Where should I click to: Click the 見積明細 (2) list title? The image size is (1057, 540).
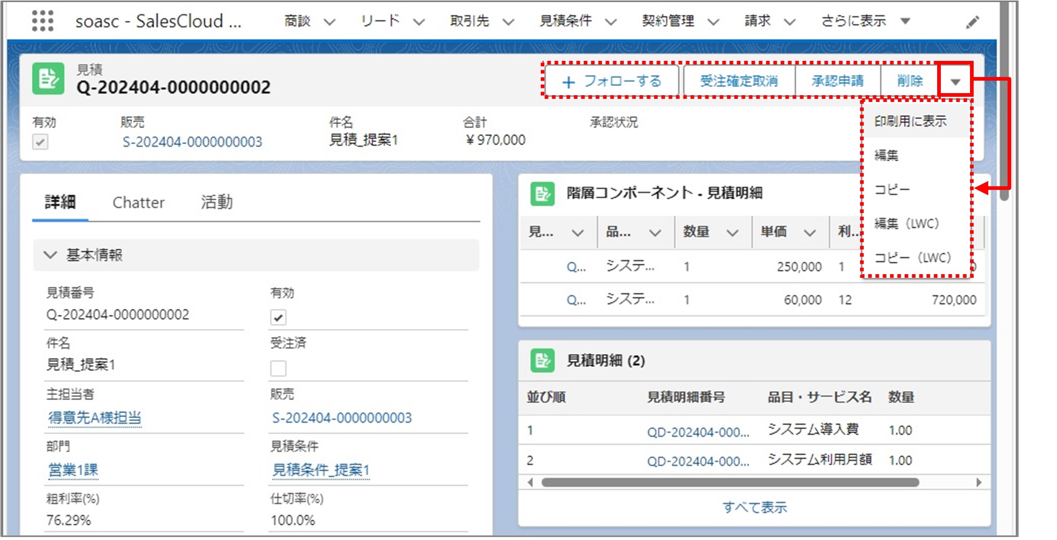click(x=606, y=361)
